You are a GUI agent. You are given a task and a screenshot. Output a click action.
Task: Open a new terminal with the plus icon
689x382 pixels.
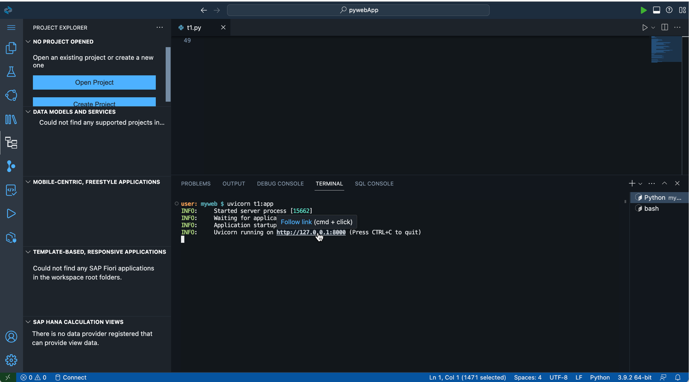point(632,183)
